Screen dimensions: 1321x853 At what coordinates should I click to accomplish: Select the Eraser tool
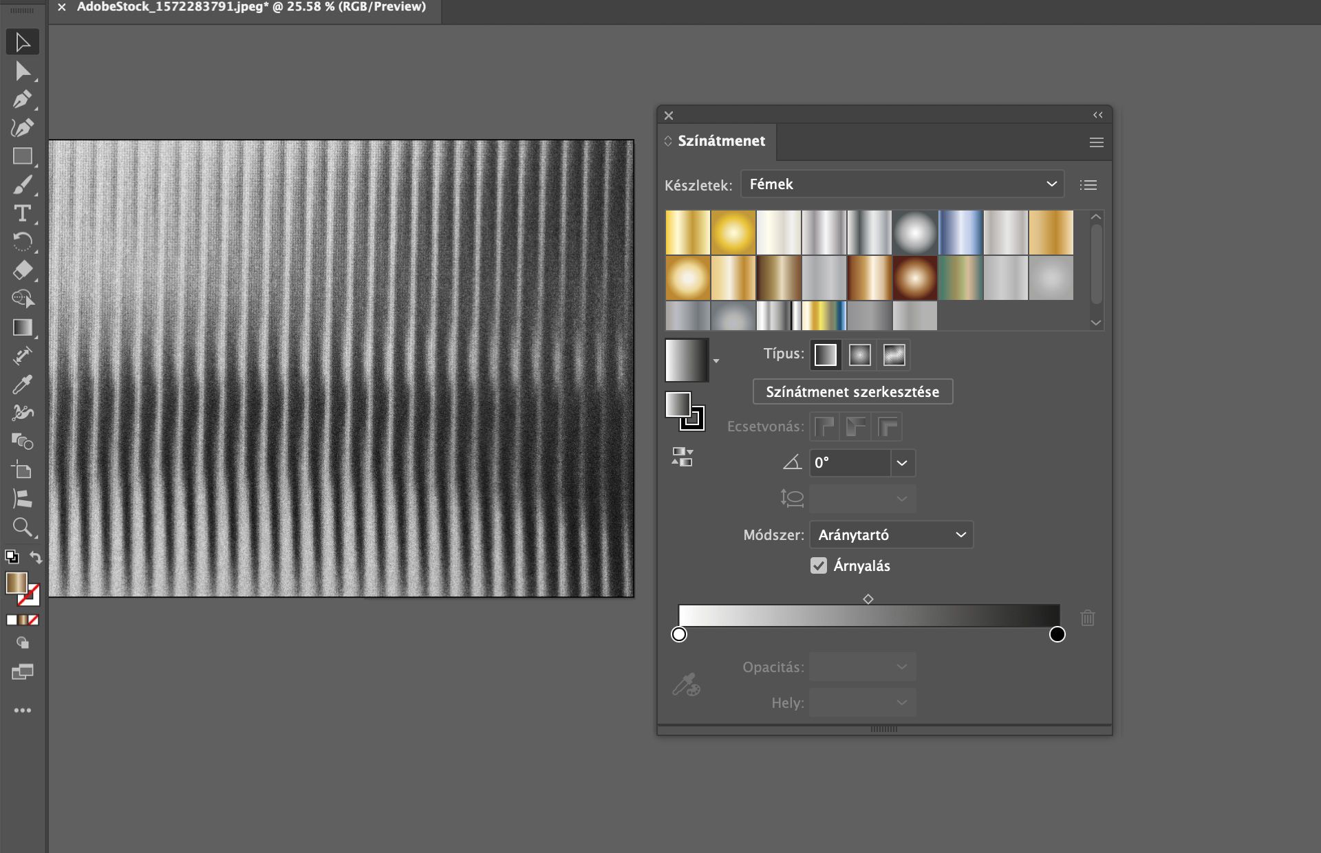pyautogui.click(x=22, y=270)
